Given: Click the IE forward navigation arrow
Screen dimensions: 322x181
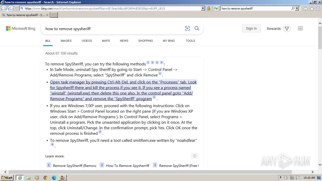Looking at the screenshot, I should click(x=11, y=9).
